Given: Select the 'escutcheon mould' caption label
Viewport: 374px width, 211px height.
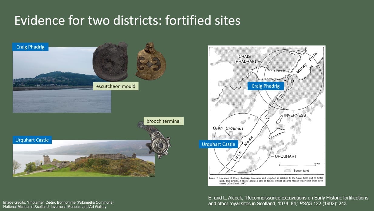Looking at the screenshot, I should point(116,86).
